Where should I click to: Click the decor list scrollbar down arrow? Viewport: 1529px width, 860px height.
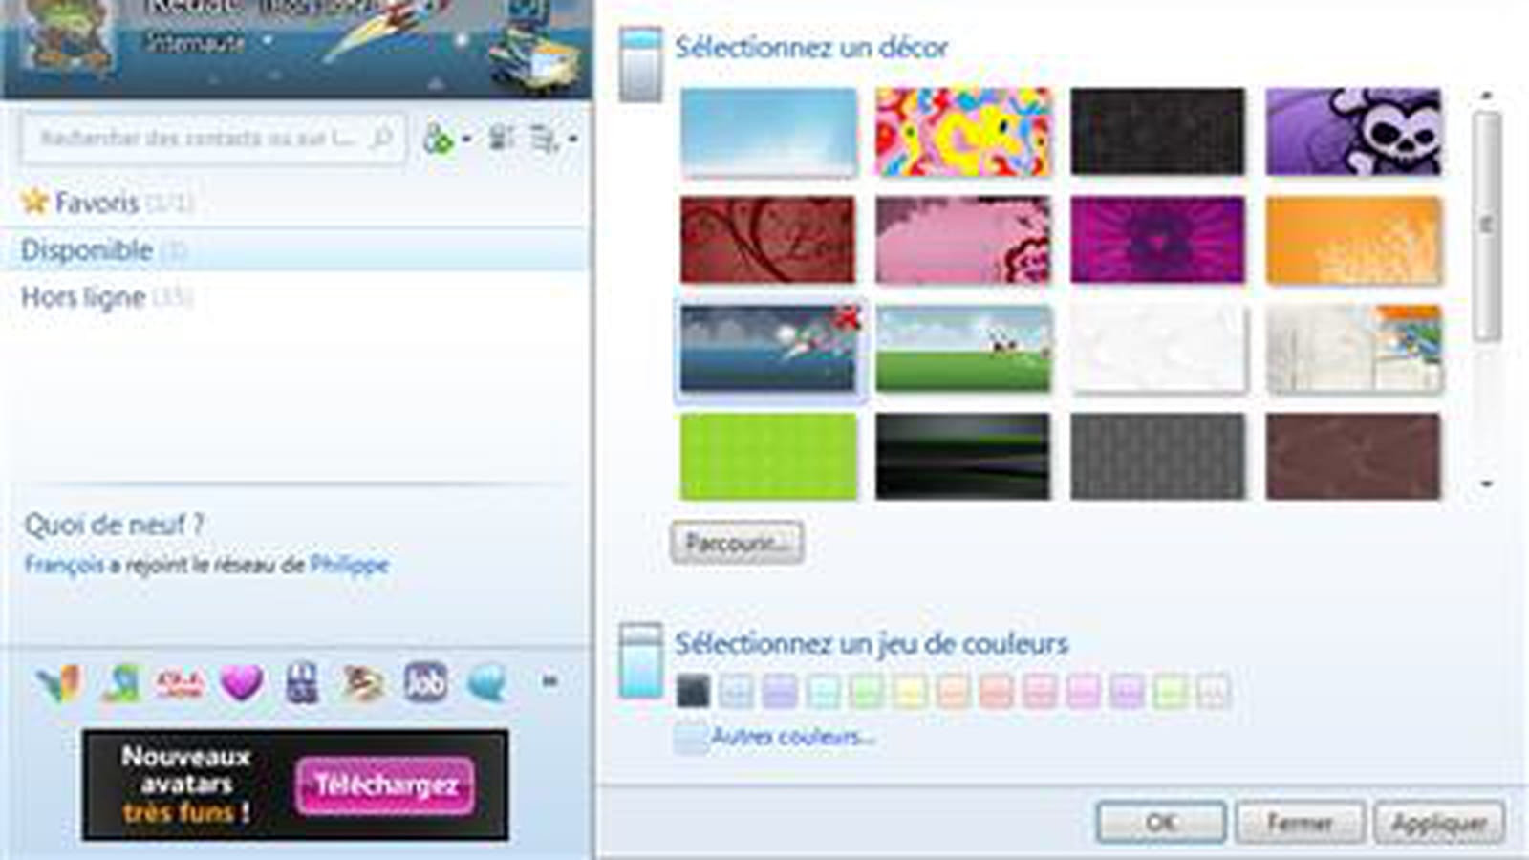tap(1486, 484)
